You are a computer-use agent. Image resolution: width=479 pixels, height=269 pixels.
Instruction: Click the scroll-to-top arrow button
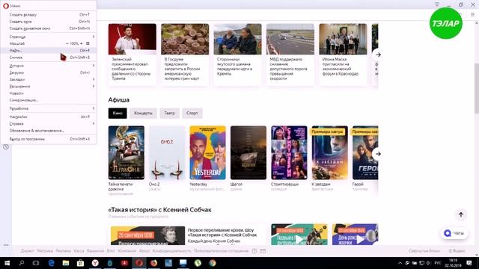[461, 214]
